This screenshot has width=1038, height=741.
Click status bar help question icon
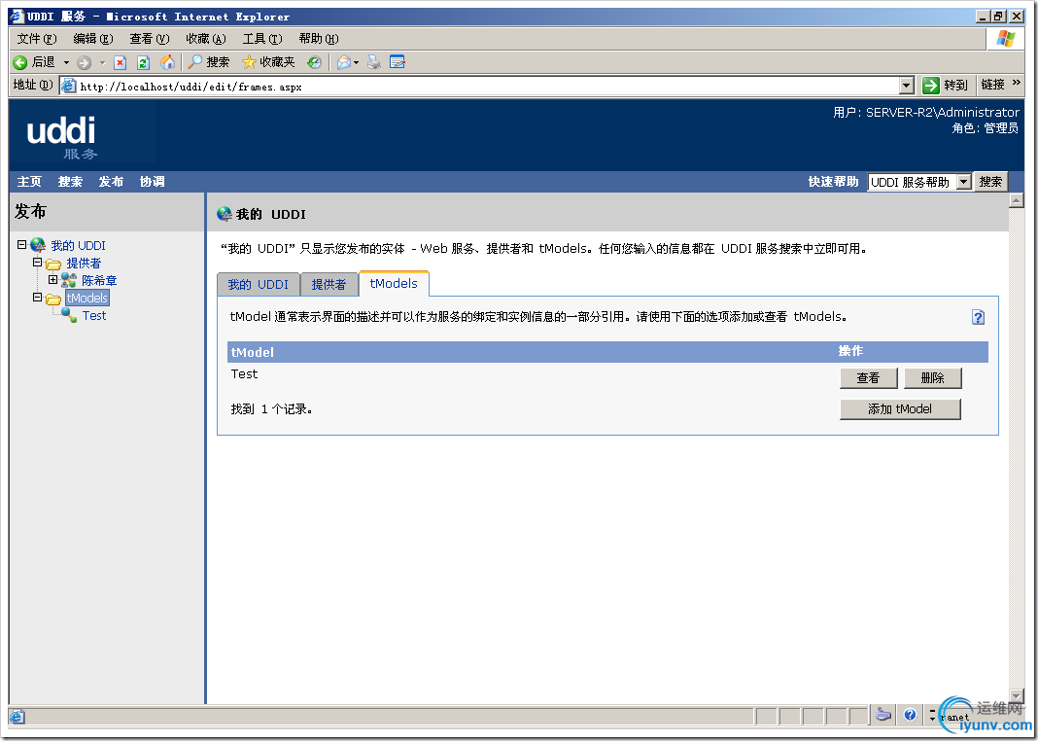coord(911,715)
